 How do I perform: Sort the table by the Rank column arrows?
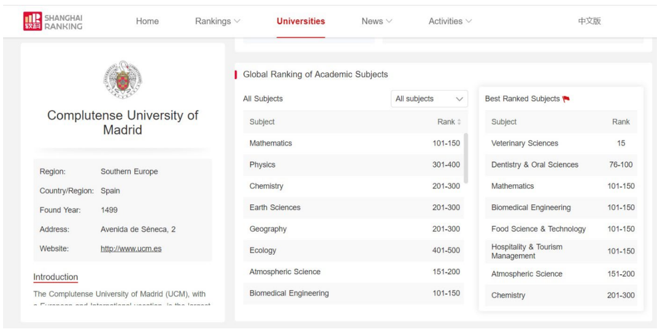pyautogui.click(x=459, y=122)
